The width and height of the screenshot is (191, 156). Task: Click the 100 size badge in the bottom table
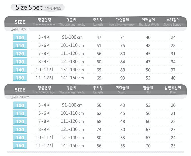(x=20, y=106)
